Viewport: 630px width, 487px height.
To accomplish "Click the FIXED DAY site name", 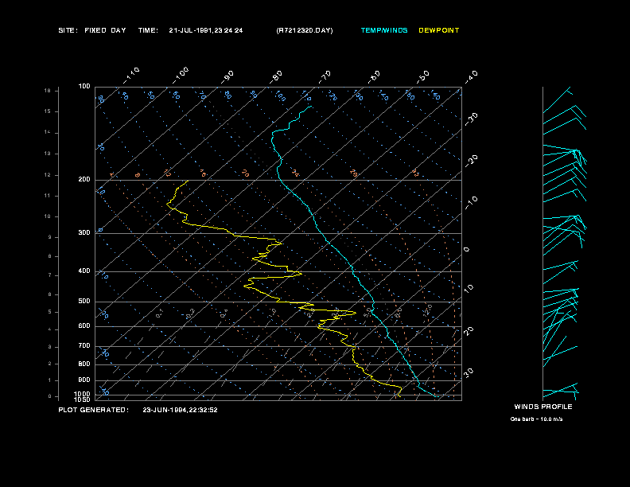I will [x=105, y=30].
